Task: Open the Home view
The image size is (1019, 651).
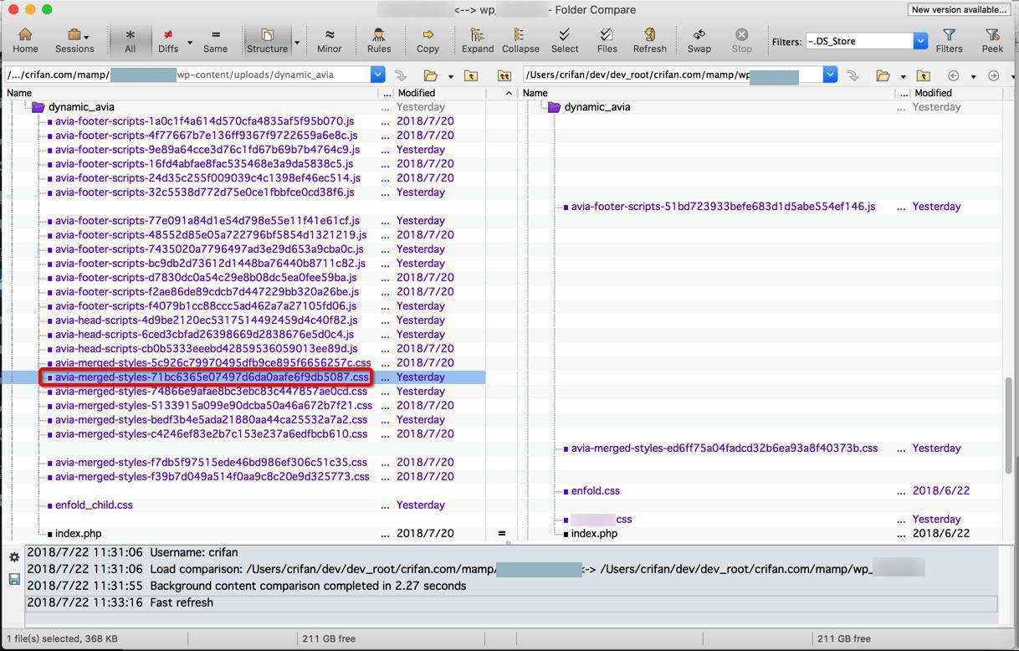Action: 24,40
